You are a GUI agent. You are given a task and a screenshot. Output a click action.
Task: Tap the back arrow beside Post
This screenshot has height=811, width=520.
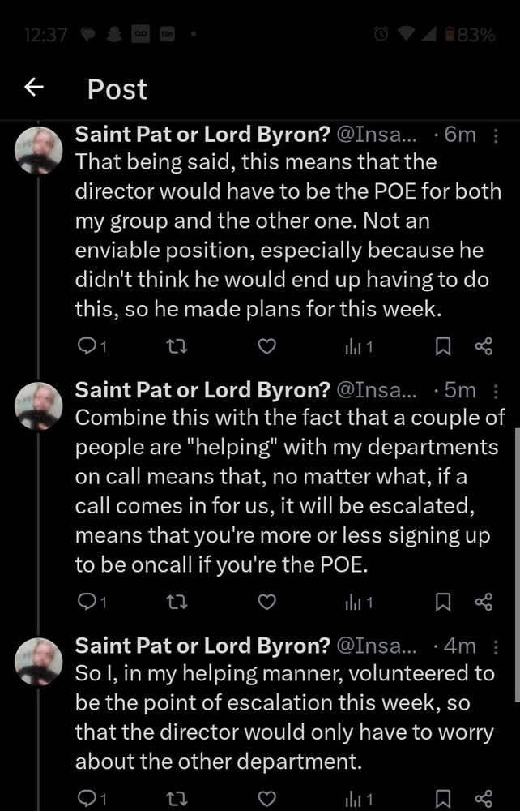tap(33, 88)
